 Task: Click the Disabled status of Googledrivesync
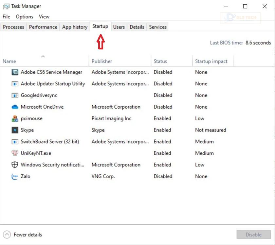pos(163,95)
